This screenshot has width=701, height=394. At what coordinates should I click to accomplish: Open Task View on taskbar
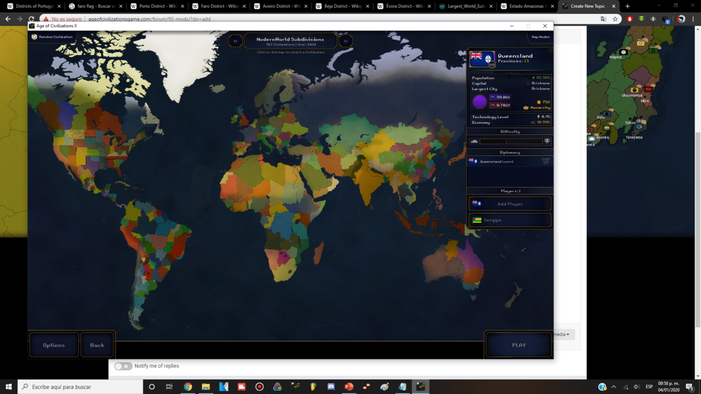(169, 386)
